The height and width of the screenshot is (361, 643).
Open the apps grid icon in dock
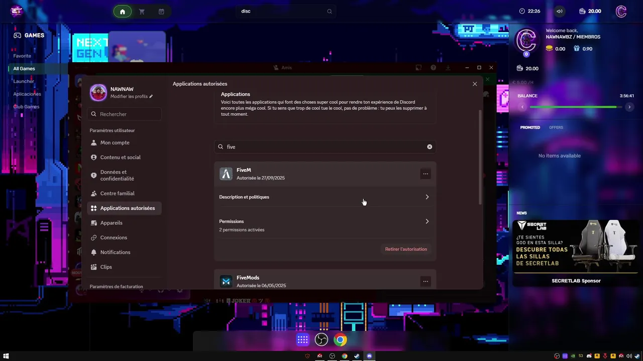point(302,340)
